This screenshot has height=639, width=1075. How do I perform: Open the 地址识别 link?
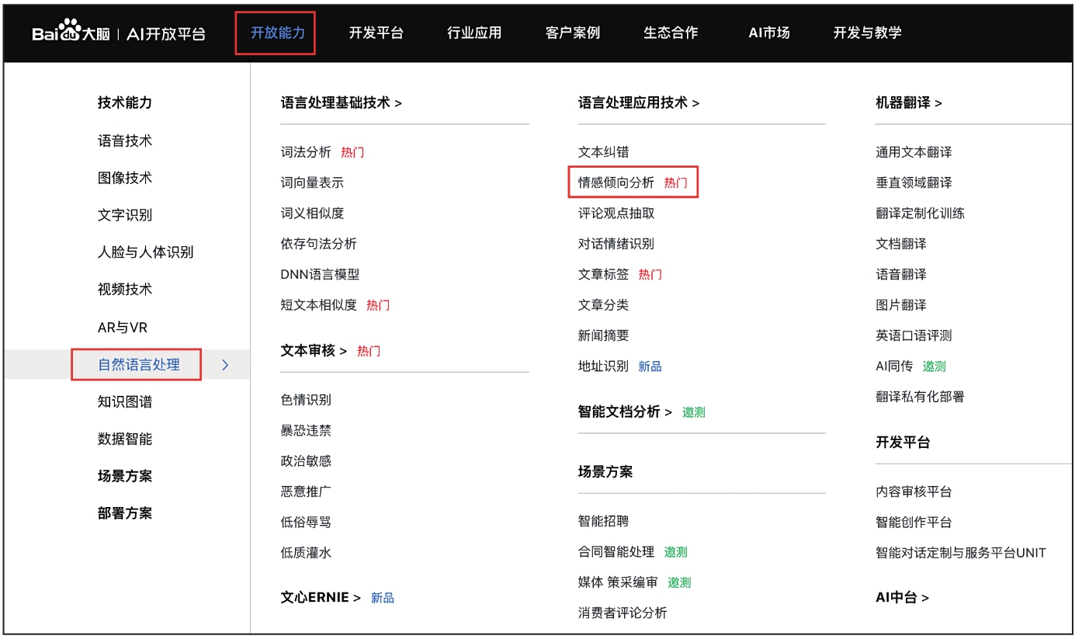pos(603,366)
